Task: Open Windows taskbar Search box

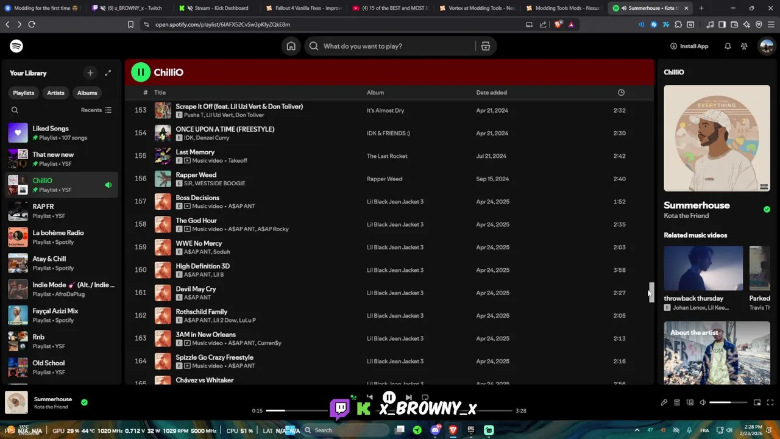Action: 346,430
